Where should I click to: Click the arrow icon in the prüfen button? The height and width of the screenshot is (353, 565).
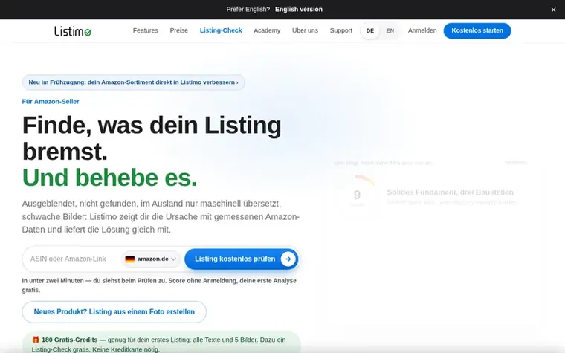[x=288, y=259]
